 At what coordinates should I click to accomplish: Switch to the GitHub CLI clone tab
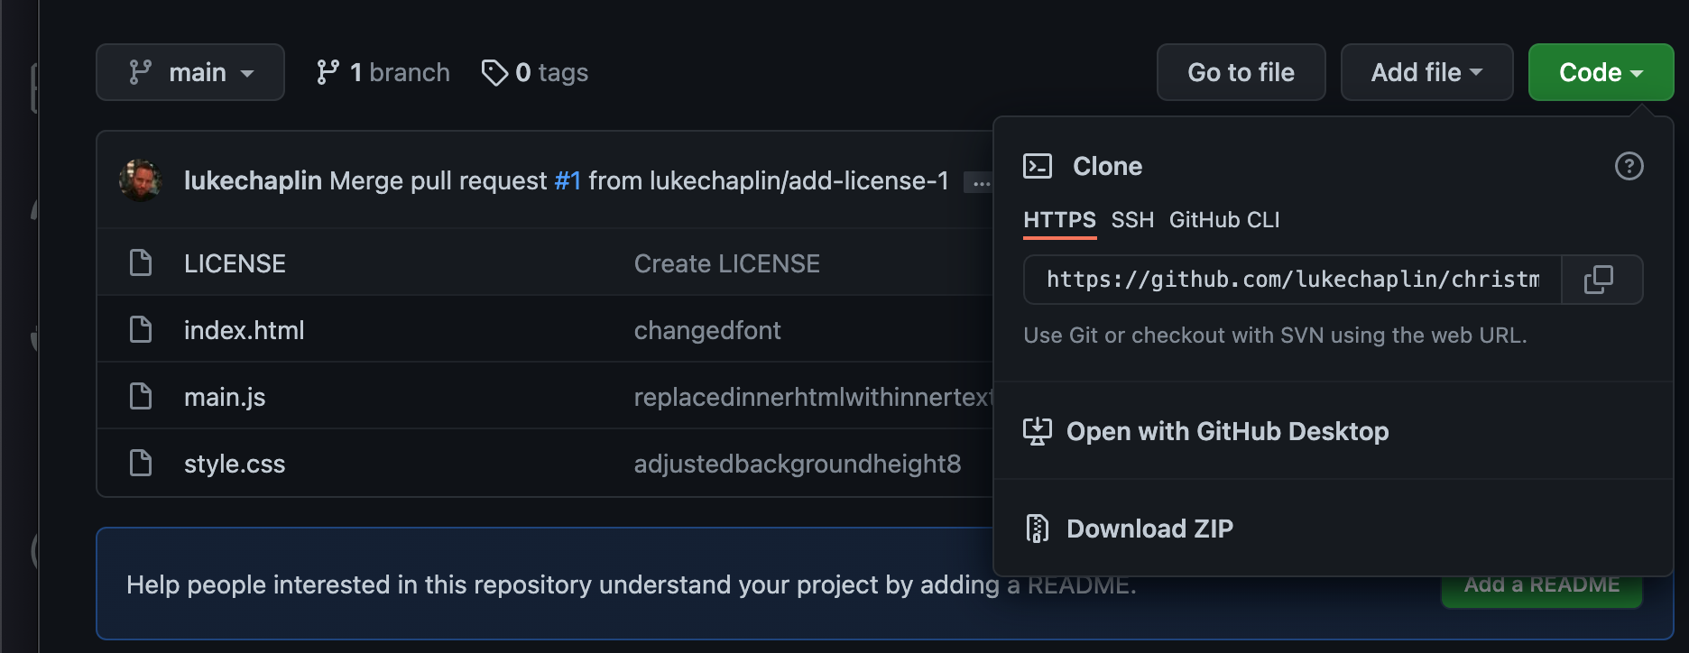tap(1224, 220)
